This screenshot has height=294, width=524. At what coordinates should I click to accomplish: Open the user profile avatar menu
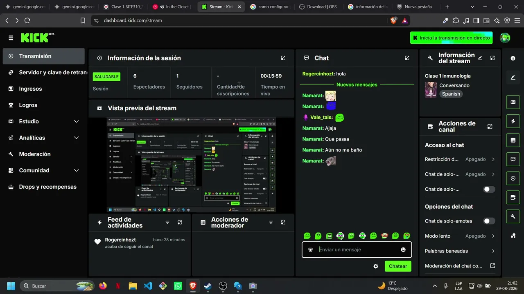505,38
